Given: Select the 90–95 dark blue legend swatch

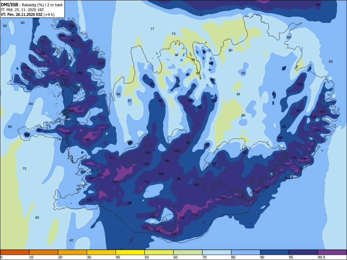Looking at the screenshot, I should (x=274, y=252).
